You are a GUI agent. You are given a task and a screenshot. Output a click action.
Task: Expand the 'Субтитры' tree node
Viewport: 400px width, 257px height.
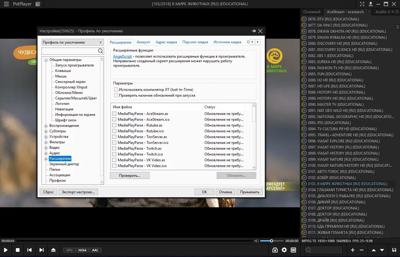pos(46,131)
